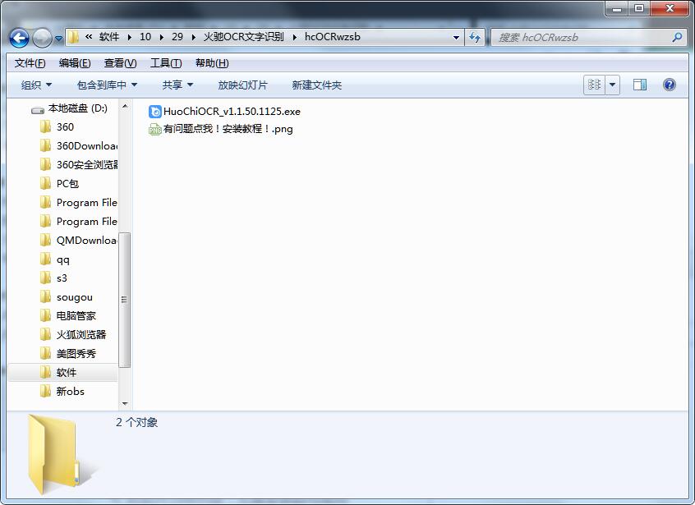
Task: Click the Forward navigation arrow button
Action: (43, 38)
